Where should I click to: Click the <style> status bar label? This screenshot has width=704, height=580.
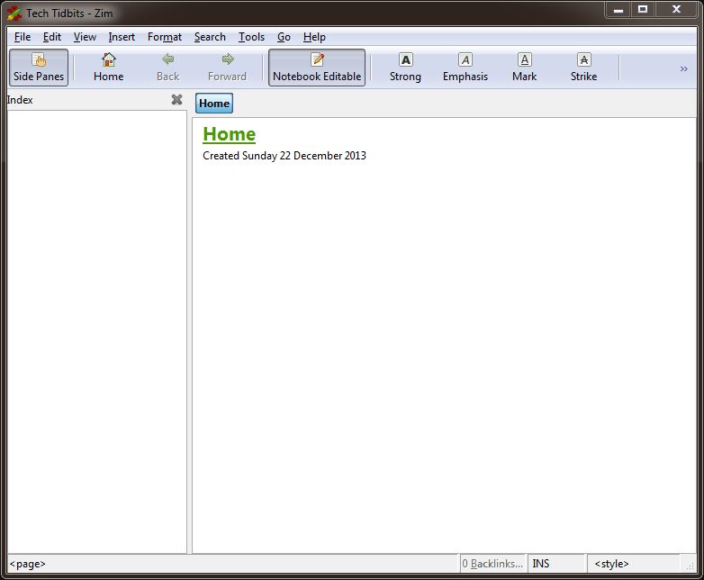pyautogui.click(x=611, y=564)
